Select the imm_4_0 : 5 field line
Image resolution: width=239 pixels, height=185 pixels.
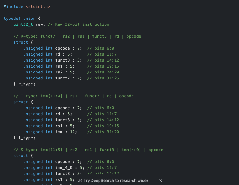point(54,168)
